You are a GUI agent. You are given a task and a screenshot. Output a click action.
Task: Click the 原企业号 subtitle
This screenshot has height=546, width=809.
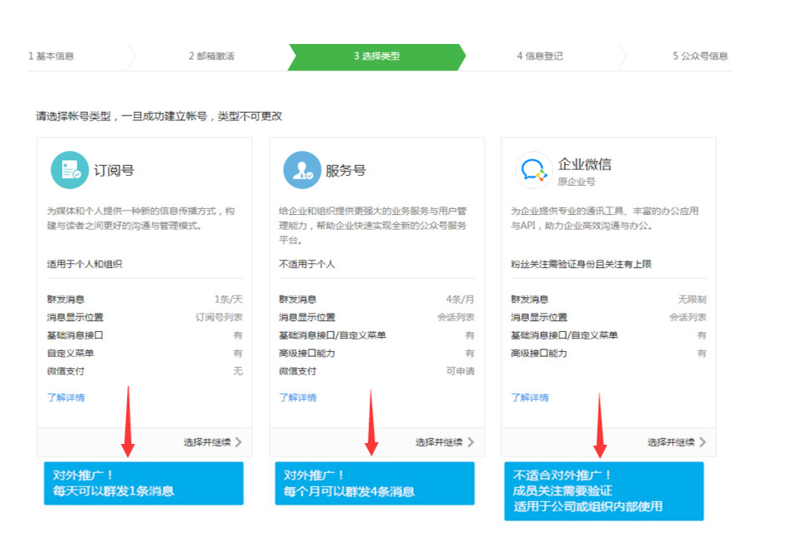(x=577, y=182)
